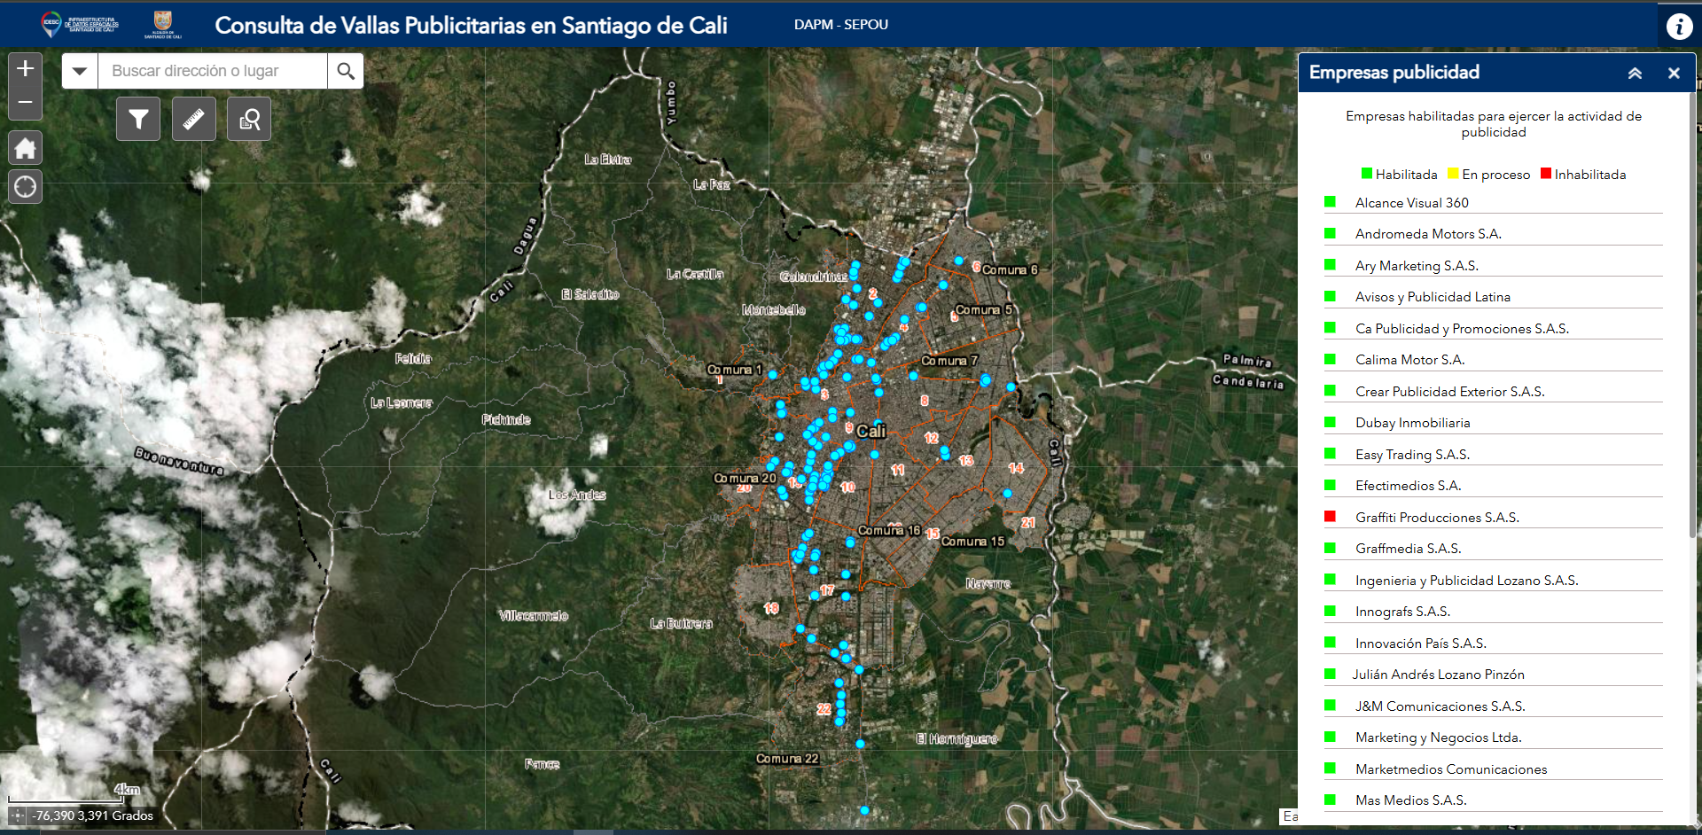Select Marketmedios Comunicaciones in the list
The height and width of the screenshot is (835, 1702).
click(1450, 769)
